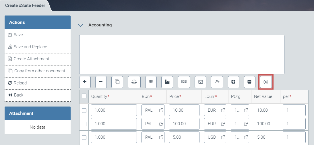
Task: Click Copy from other document
Action: tap(40, 71)
